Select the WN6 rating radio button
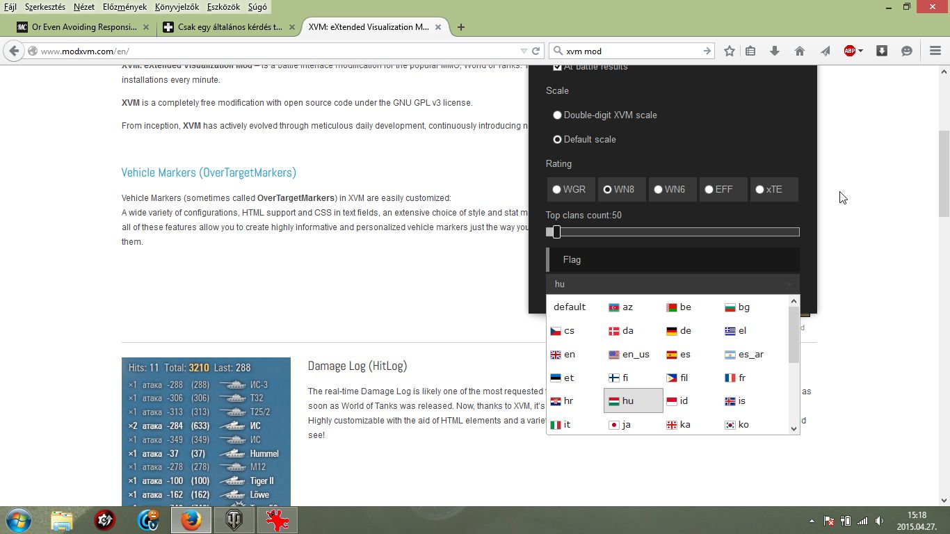This screenshot has width=950, height=534. (658, 189)
